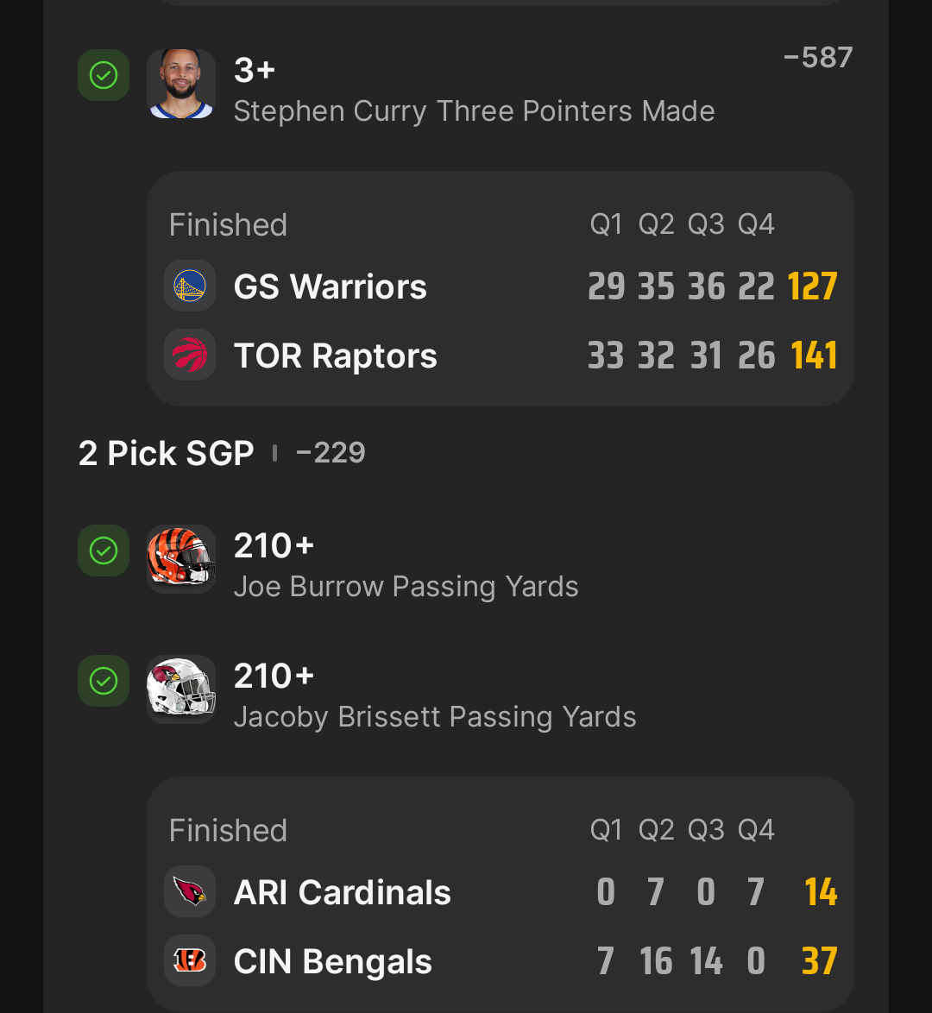Tap the green check beside Stephen Curry
Image resolution: width=932 pixels, height=1013 pixels.
tap(104, 75)
